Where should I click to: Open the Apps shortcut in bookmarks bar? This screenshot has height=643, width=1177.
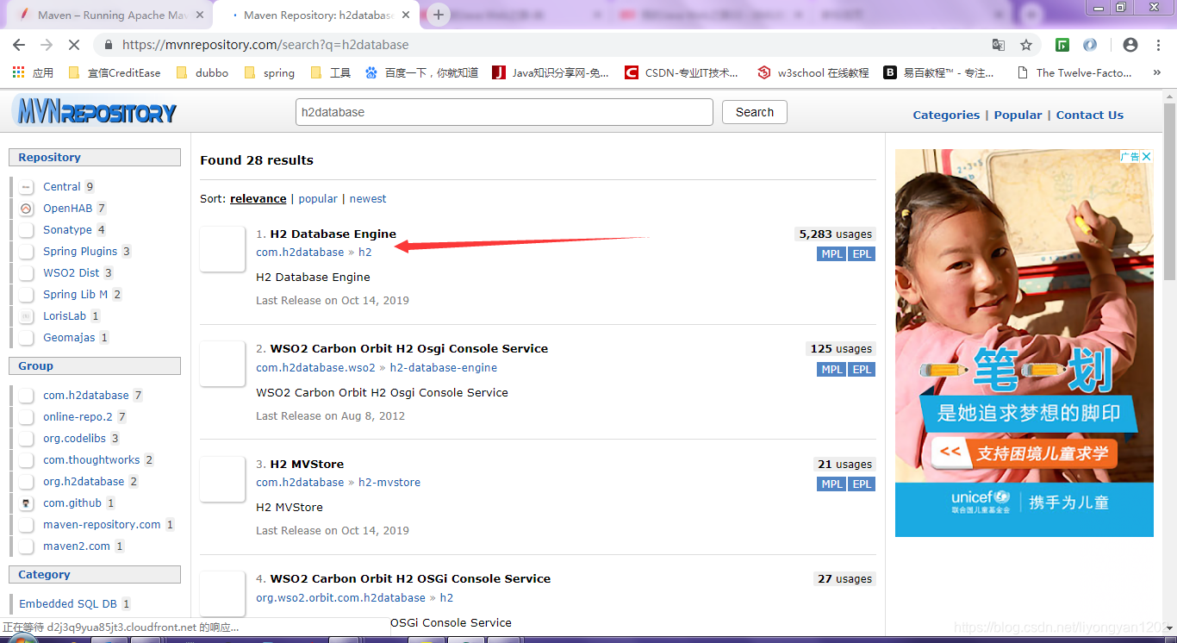coord(33,73)
